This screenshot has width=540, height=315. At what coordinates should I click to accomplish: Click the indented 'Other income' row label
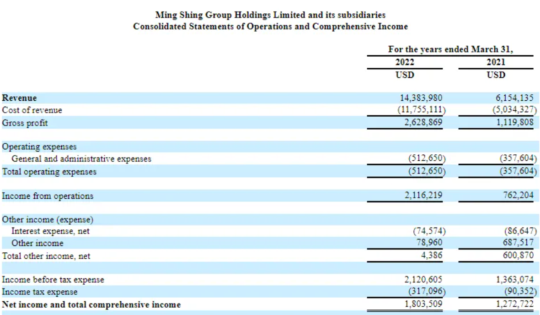[x=37, y=243]
